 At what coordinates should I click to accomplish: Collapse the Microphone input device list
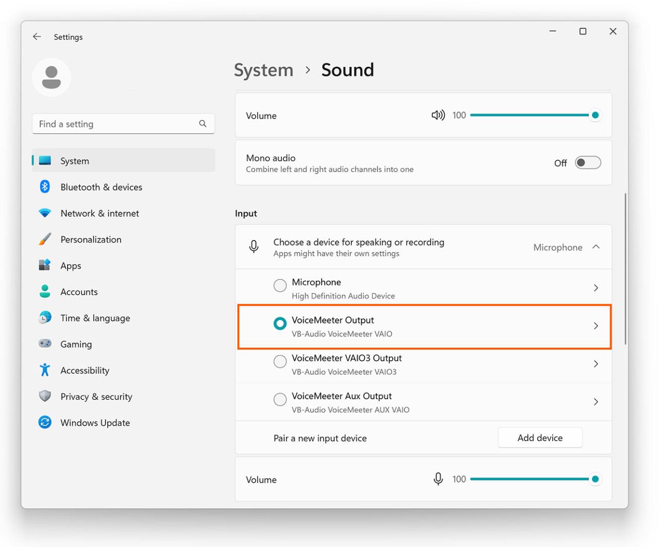coord(596,247)
